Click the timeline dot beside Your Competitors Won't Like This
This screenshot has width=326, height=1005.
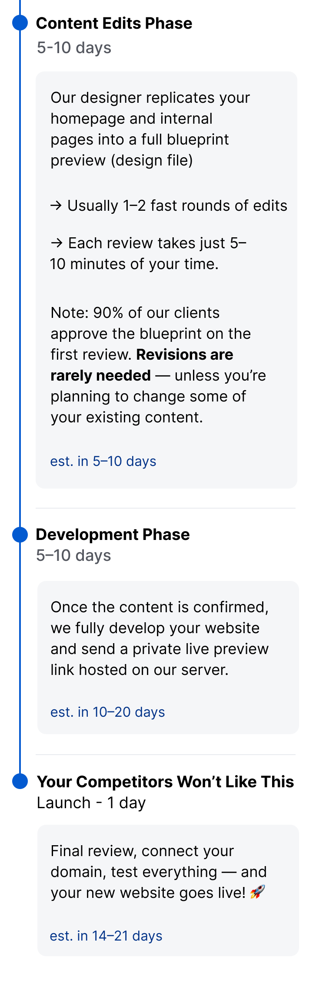pyautogui.click(x=20, y=781)
